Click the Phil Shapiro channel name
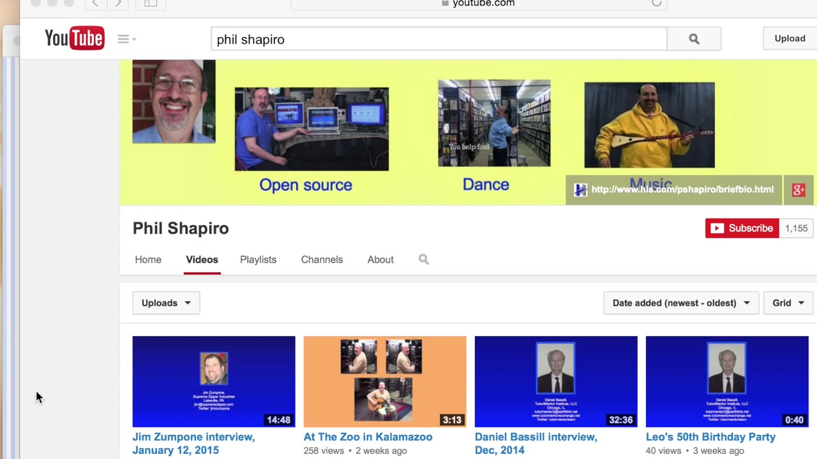Viewport: 817px width, 459px height. coord(181,228)
